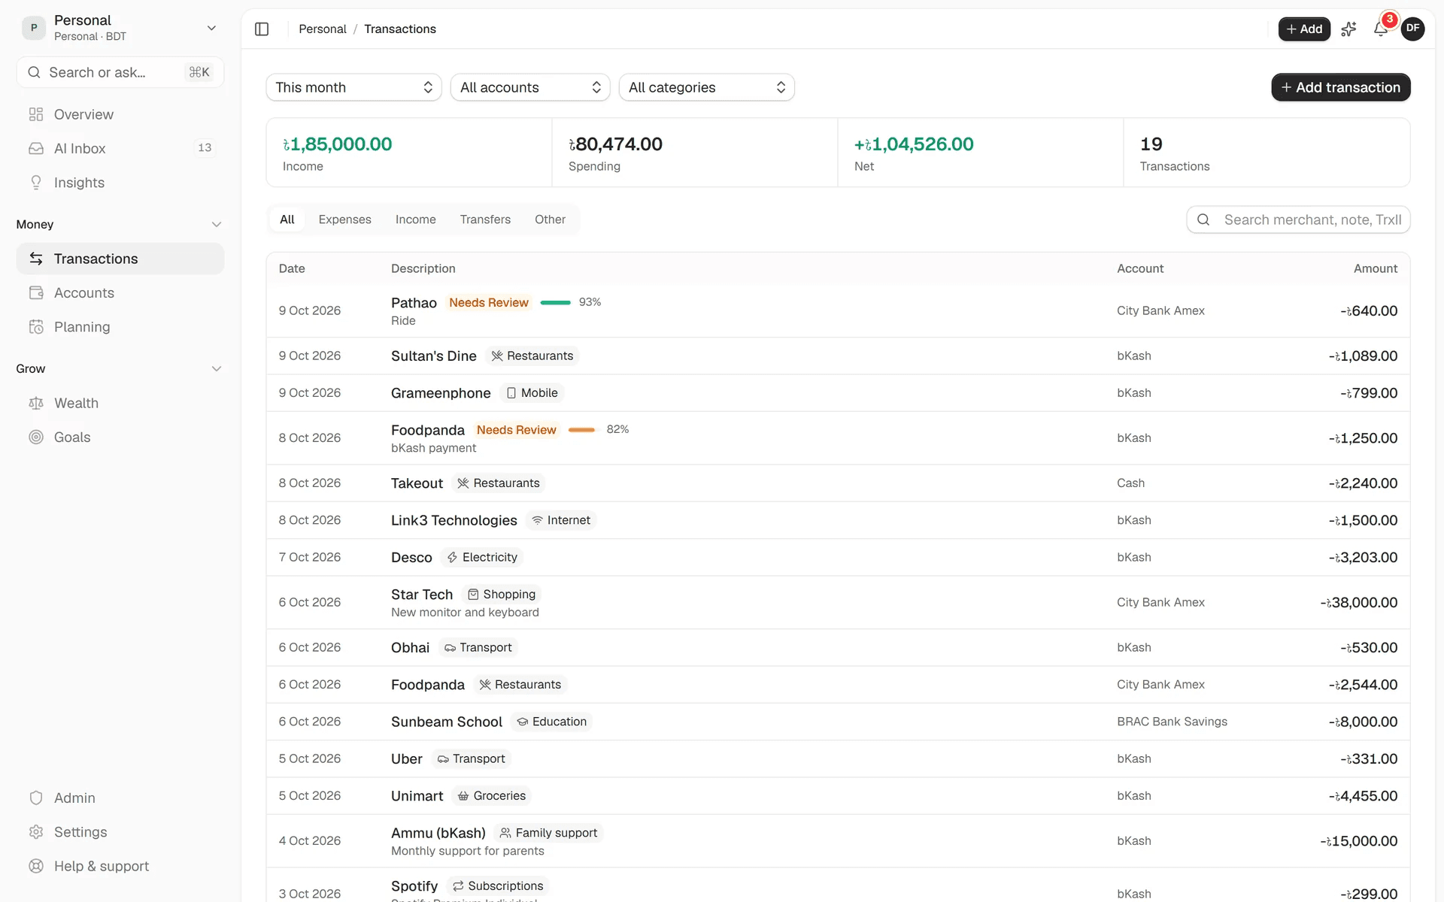The image size is (1444, 902).
Task: Focus the Search merchant, note field
Action: point(1298,219)
